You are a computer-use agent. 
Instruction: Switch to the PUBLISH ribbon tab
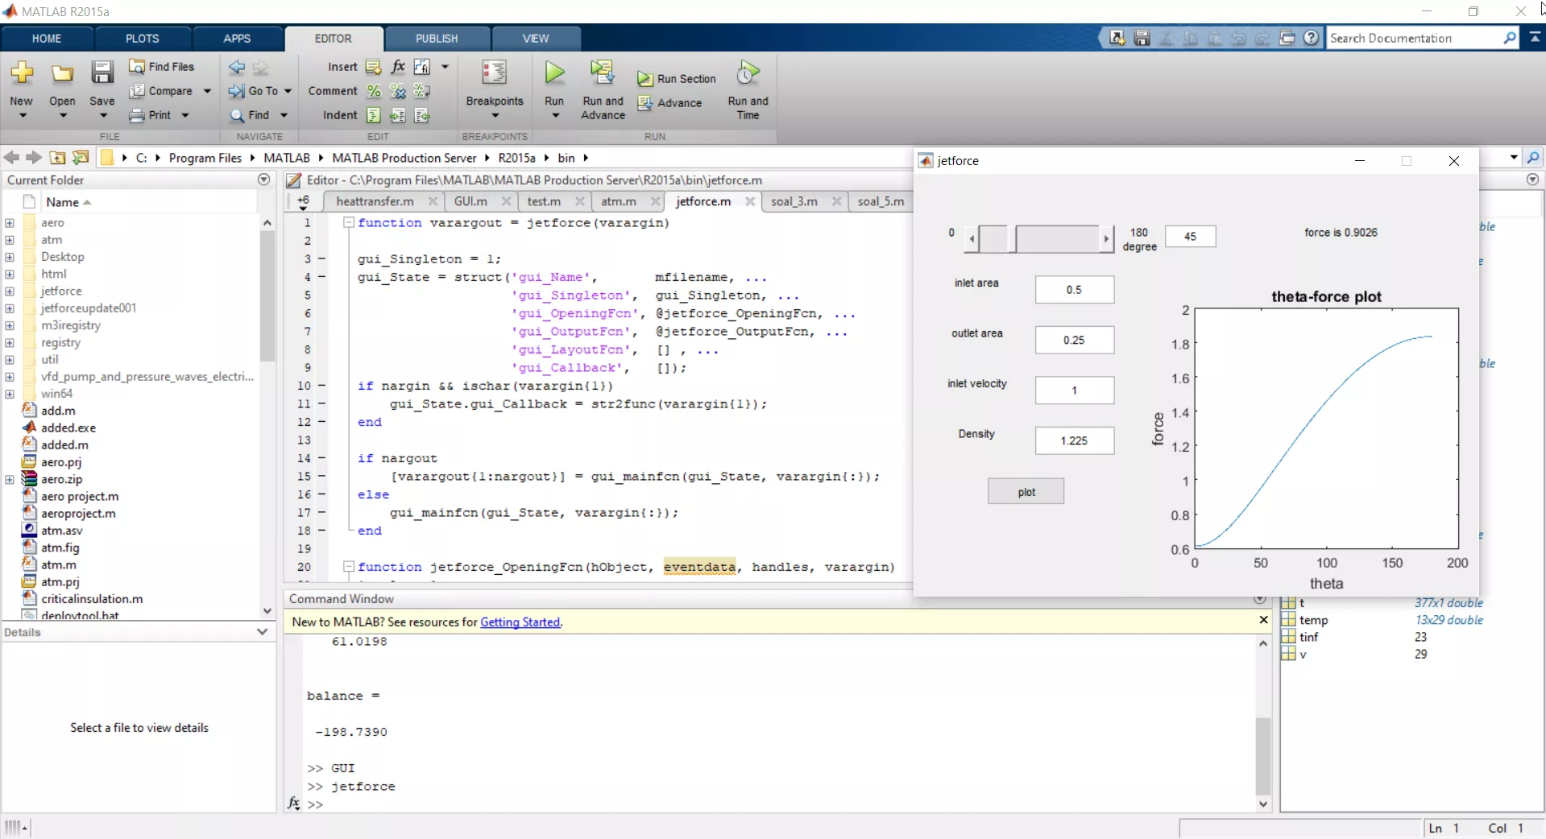(x=437, y=39)
